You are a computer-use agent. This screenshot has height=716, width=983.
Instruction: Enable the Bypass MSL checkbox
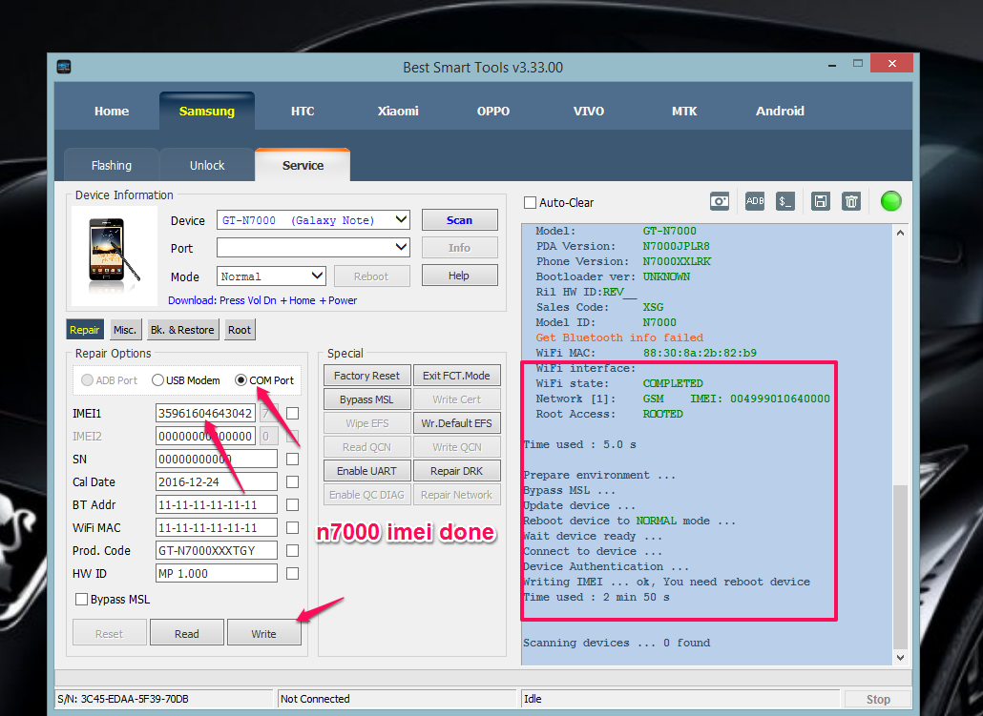pyautogui.click(x=81, y=600)
